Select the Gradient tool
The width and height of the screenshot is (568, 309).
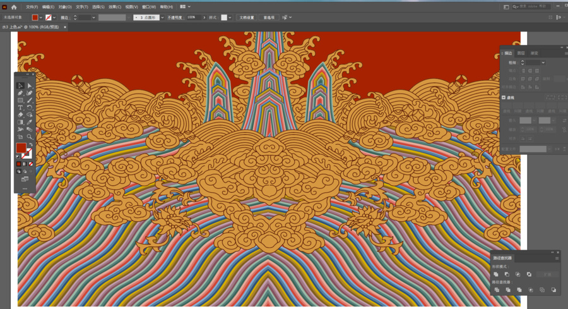point(20,122)
